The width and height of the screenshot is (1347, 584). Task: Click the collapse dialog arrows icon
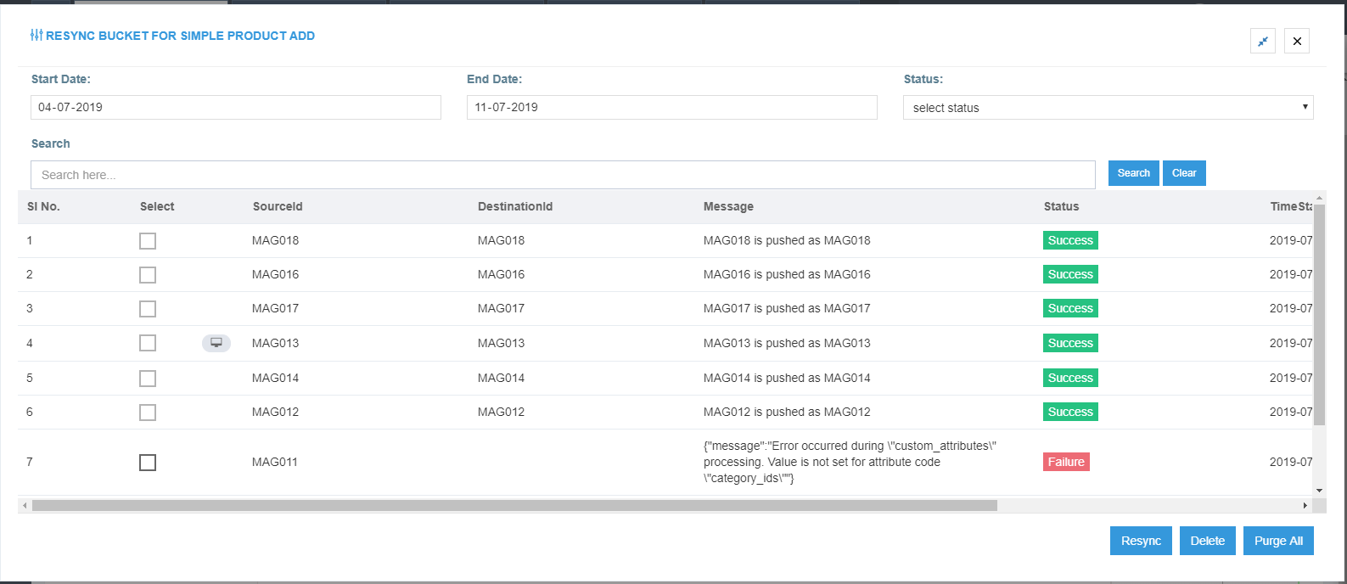(1263, 41)
